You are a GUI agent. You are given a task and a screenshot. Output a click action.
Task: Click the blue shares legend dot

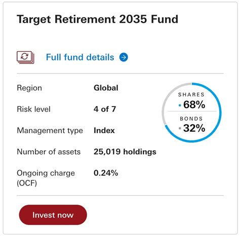pyautogui.click(x=180, y=106)
